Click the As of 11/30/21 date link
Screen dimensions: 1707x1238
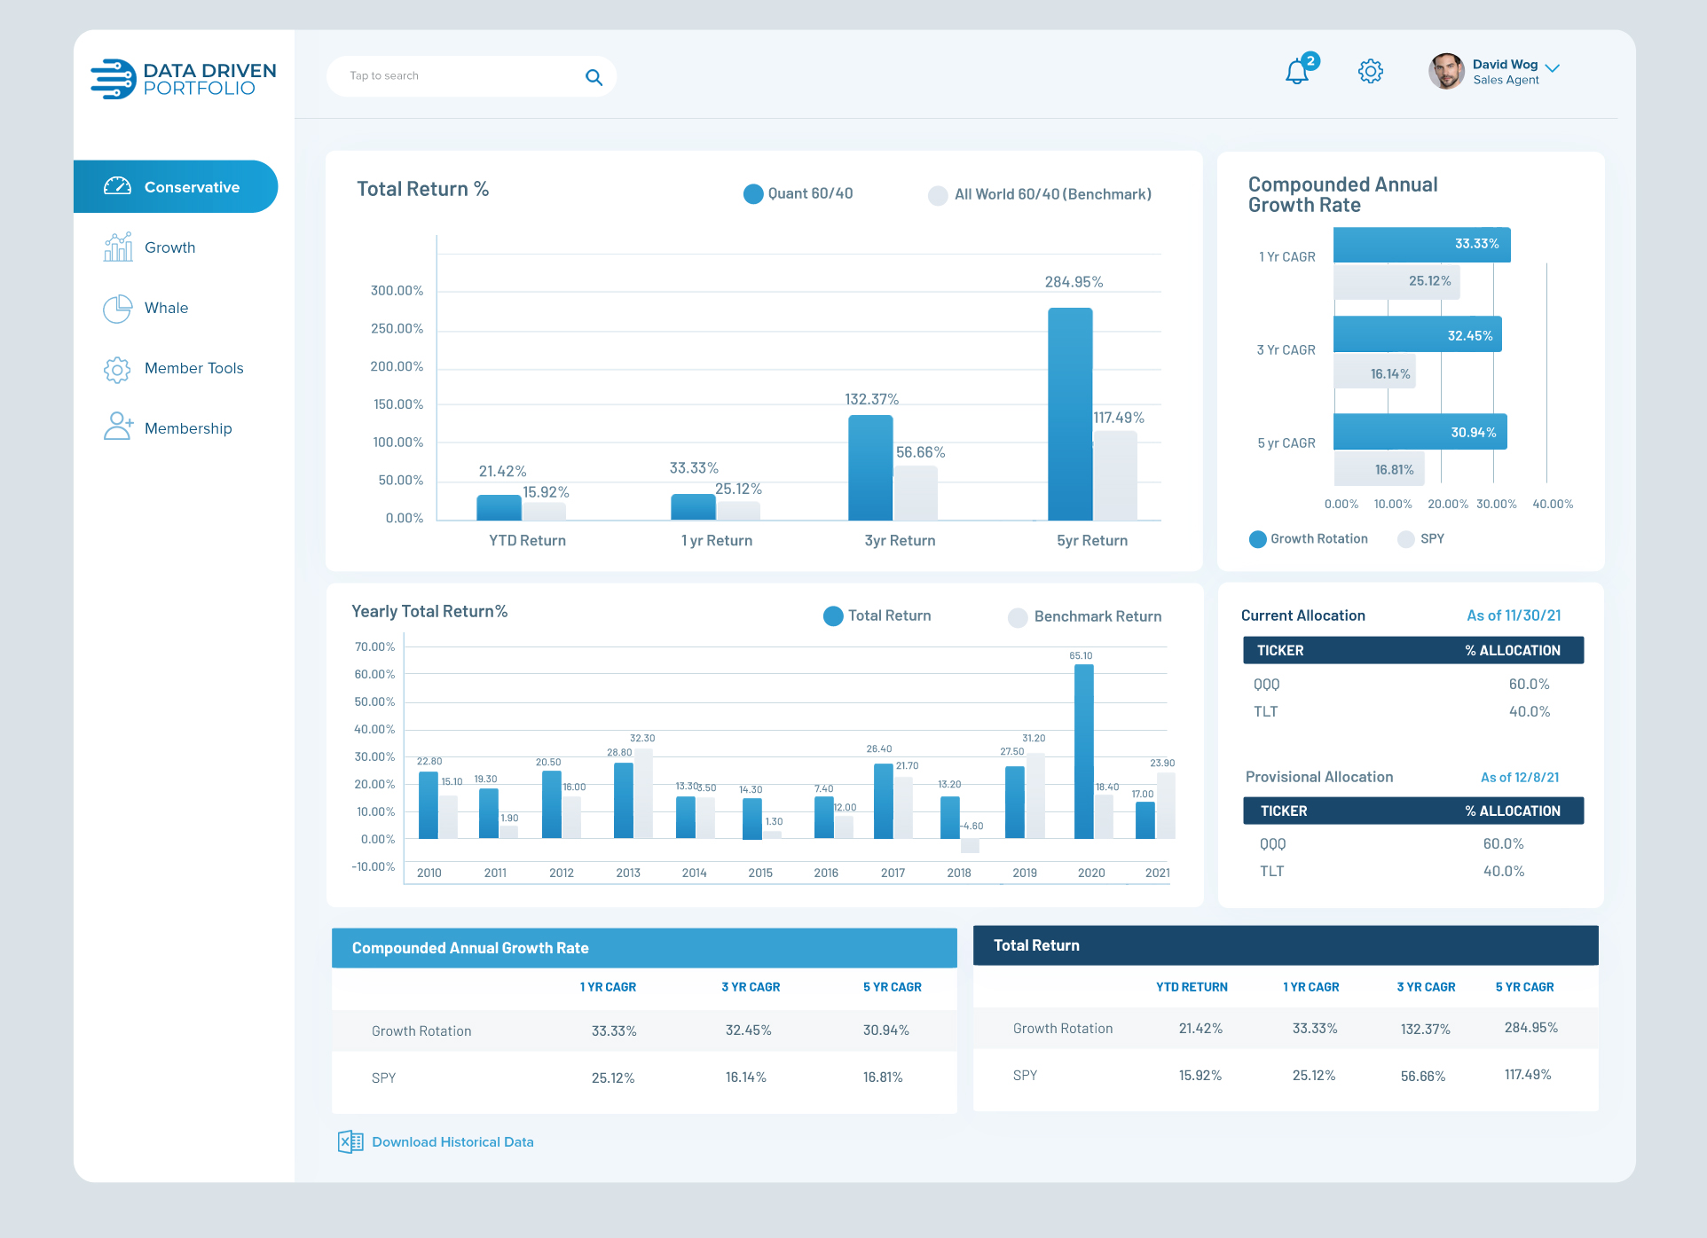1514,615
